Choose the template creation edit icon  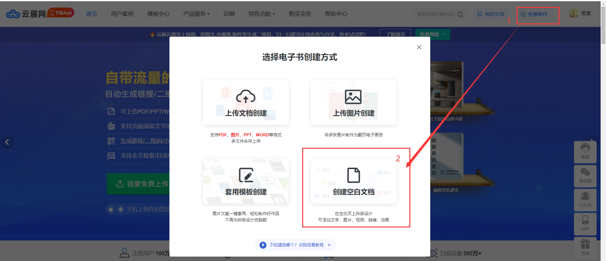pyautogui.click(x=246, y=175)
